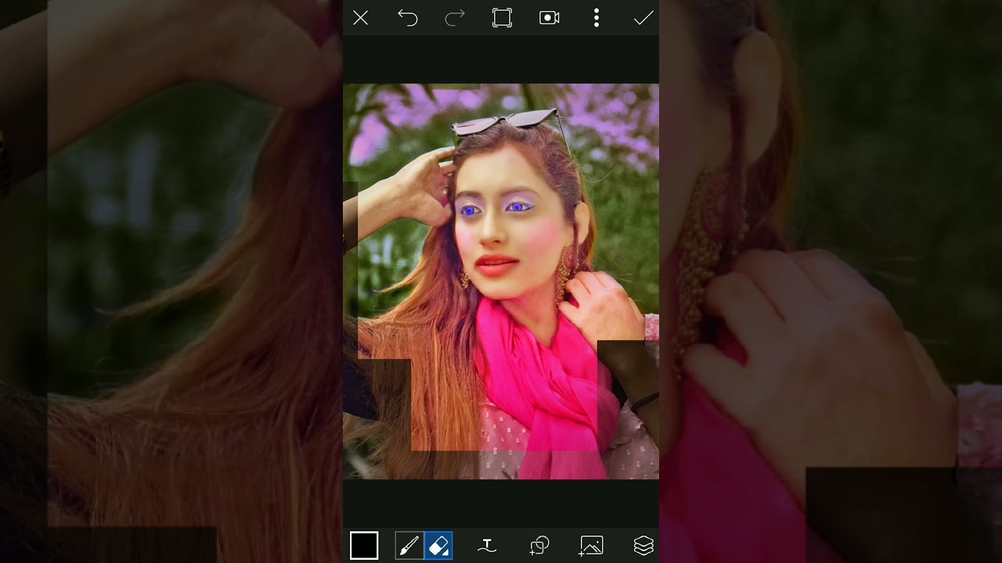Close the drawing editor with the X icon
The width and height of the screenshot is (1002, 563).
360,18
